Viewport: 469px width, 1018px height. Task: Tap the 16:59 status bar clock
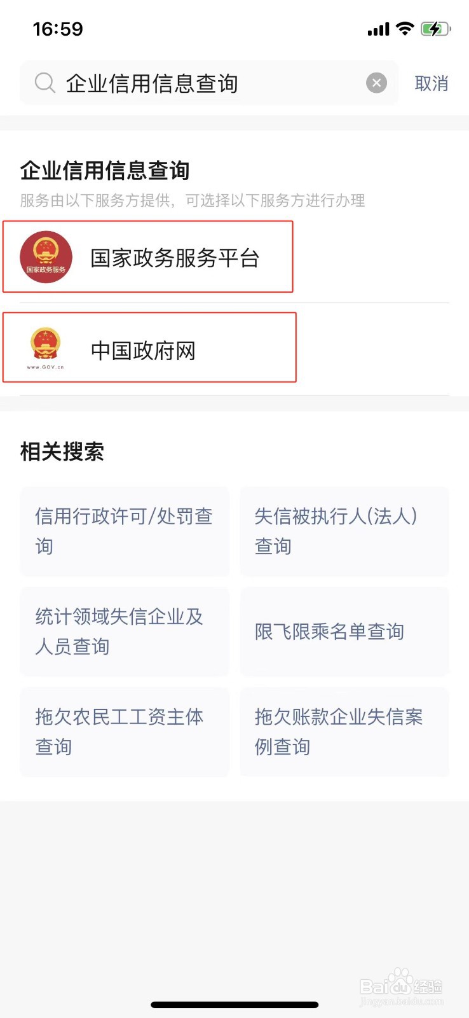(x=58, y=29)
